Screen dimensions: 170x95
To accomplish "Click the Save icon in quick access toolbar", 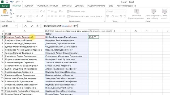I will [7, 2].
